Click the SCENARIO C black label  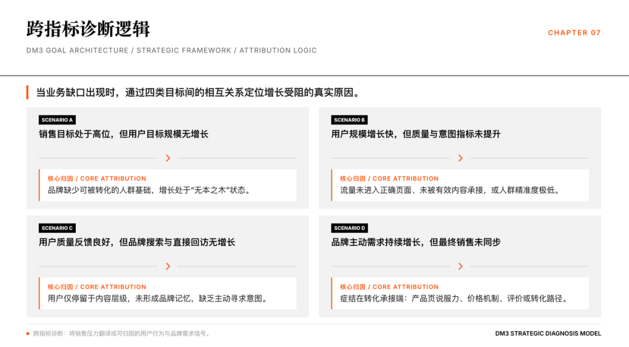[57, 228]
